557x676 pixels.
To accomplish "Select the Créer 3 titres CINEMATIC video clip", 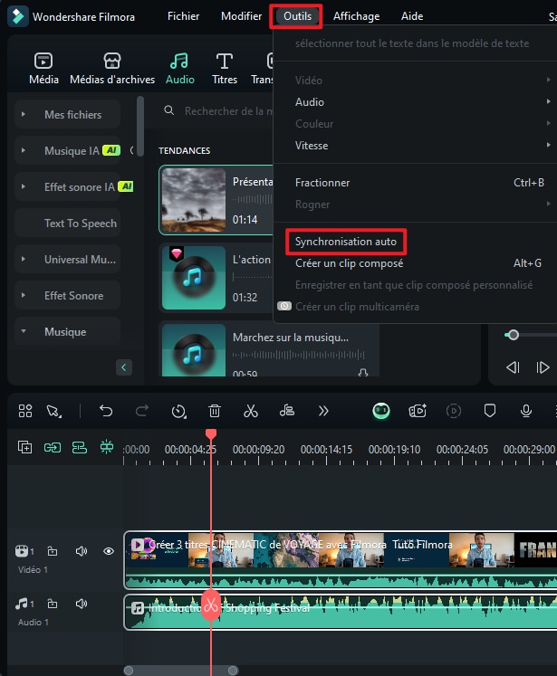I will (x=341, y=560).
